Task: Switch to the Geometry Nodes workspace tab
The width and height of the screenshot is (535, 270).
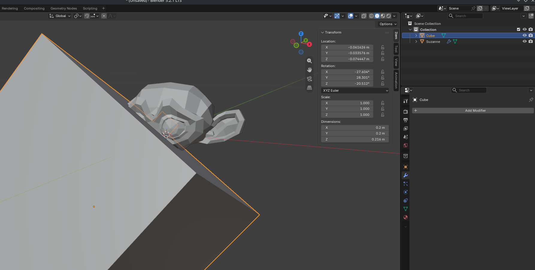Action: 64,8
